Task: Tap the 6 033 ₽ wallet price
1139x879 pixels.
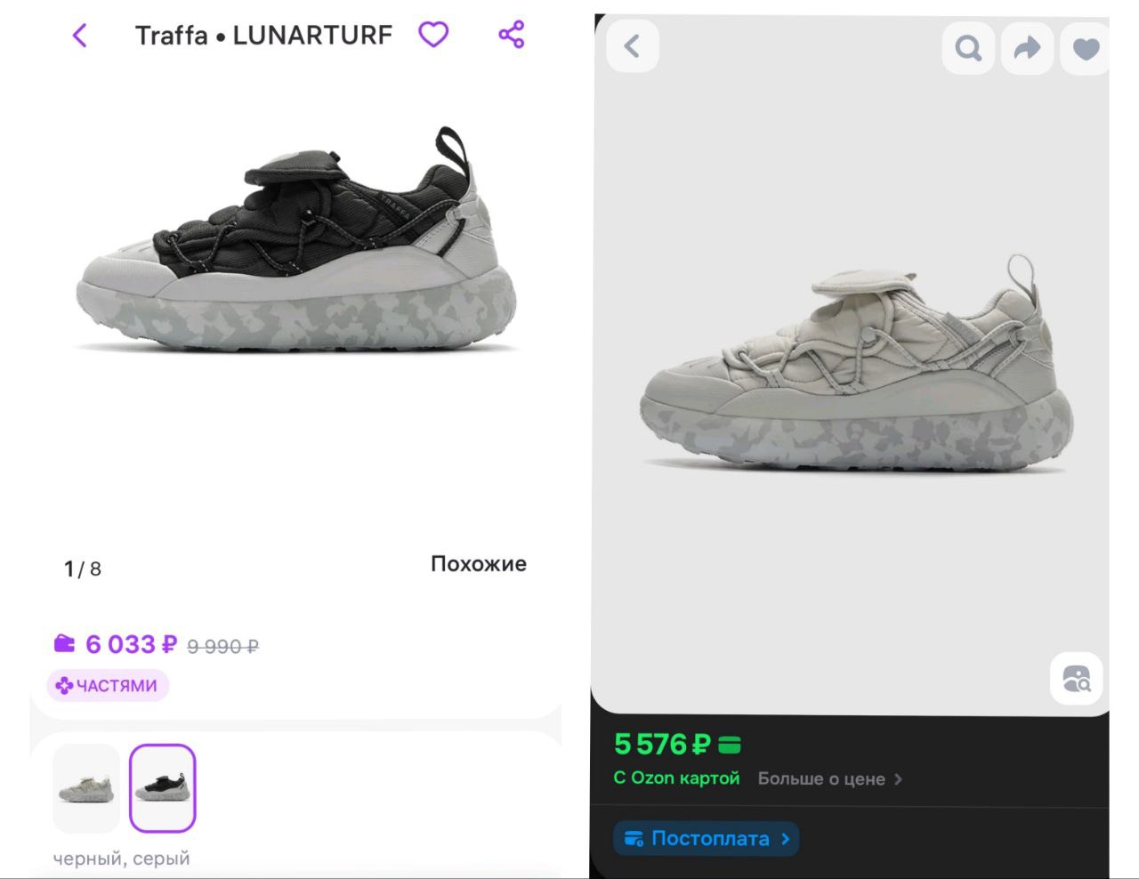Action: tap(131, 644)
